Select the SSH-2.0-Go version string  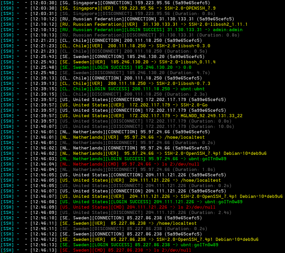pos(194,105)
